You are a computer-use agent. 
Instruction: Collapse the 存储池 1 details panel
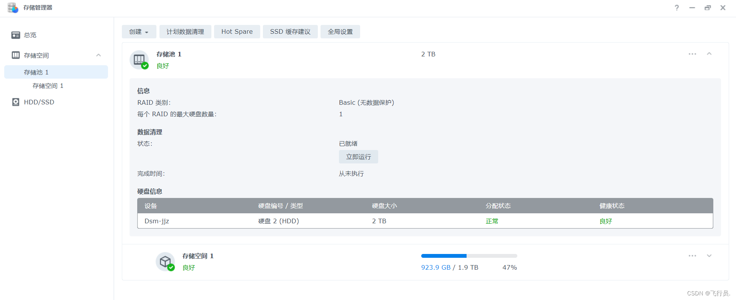tap(709, 54)
